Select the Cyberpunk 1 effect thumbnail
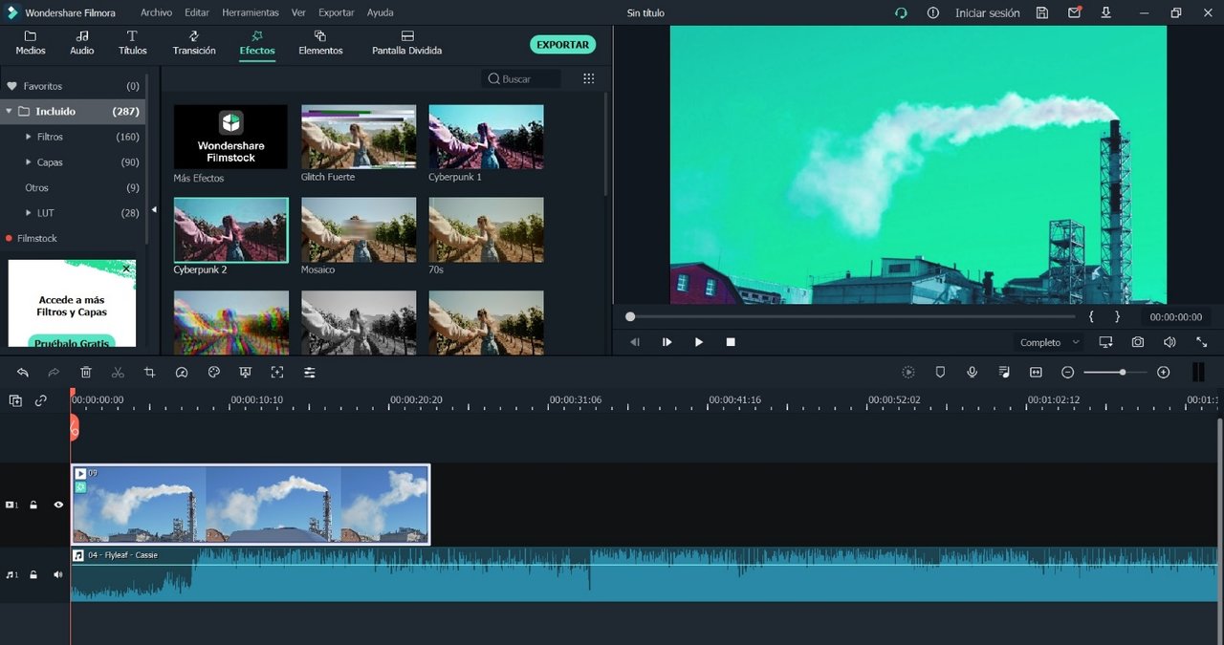This screenshot has height=645, width=1224. coord(486,137)
